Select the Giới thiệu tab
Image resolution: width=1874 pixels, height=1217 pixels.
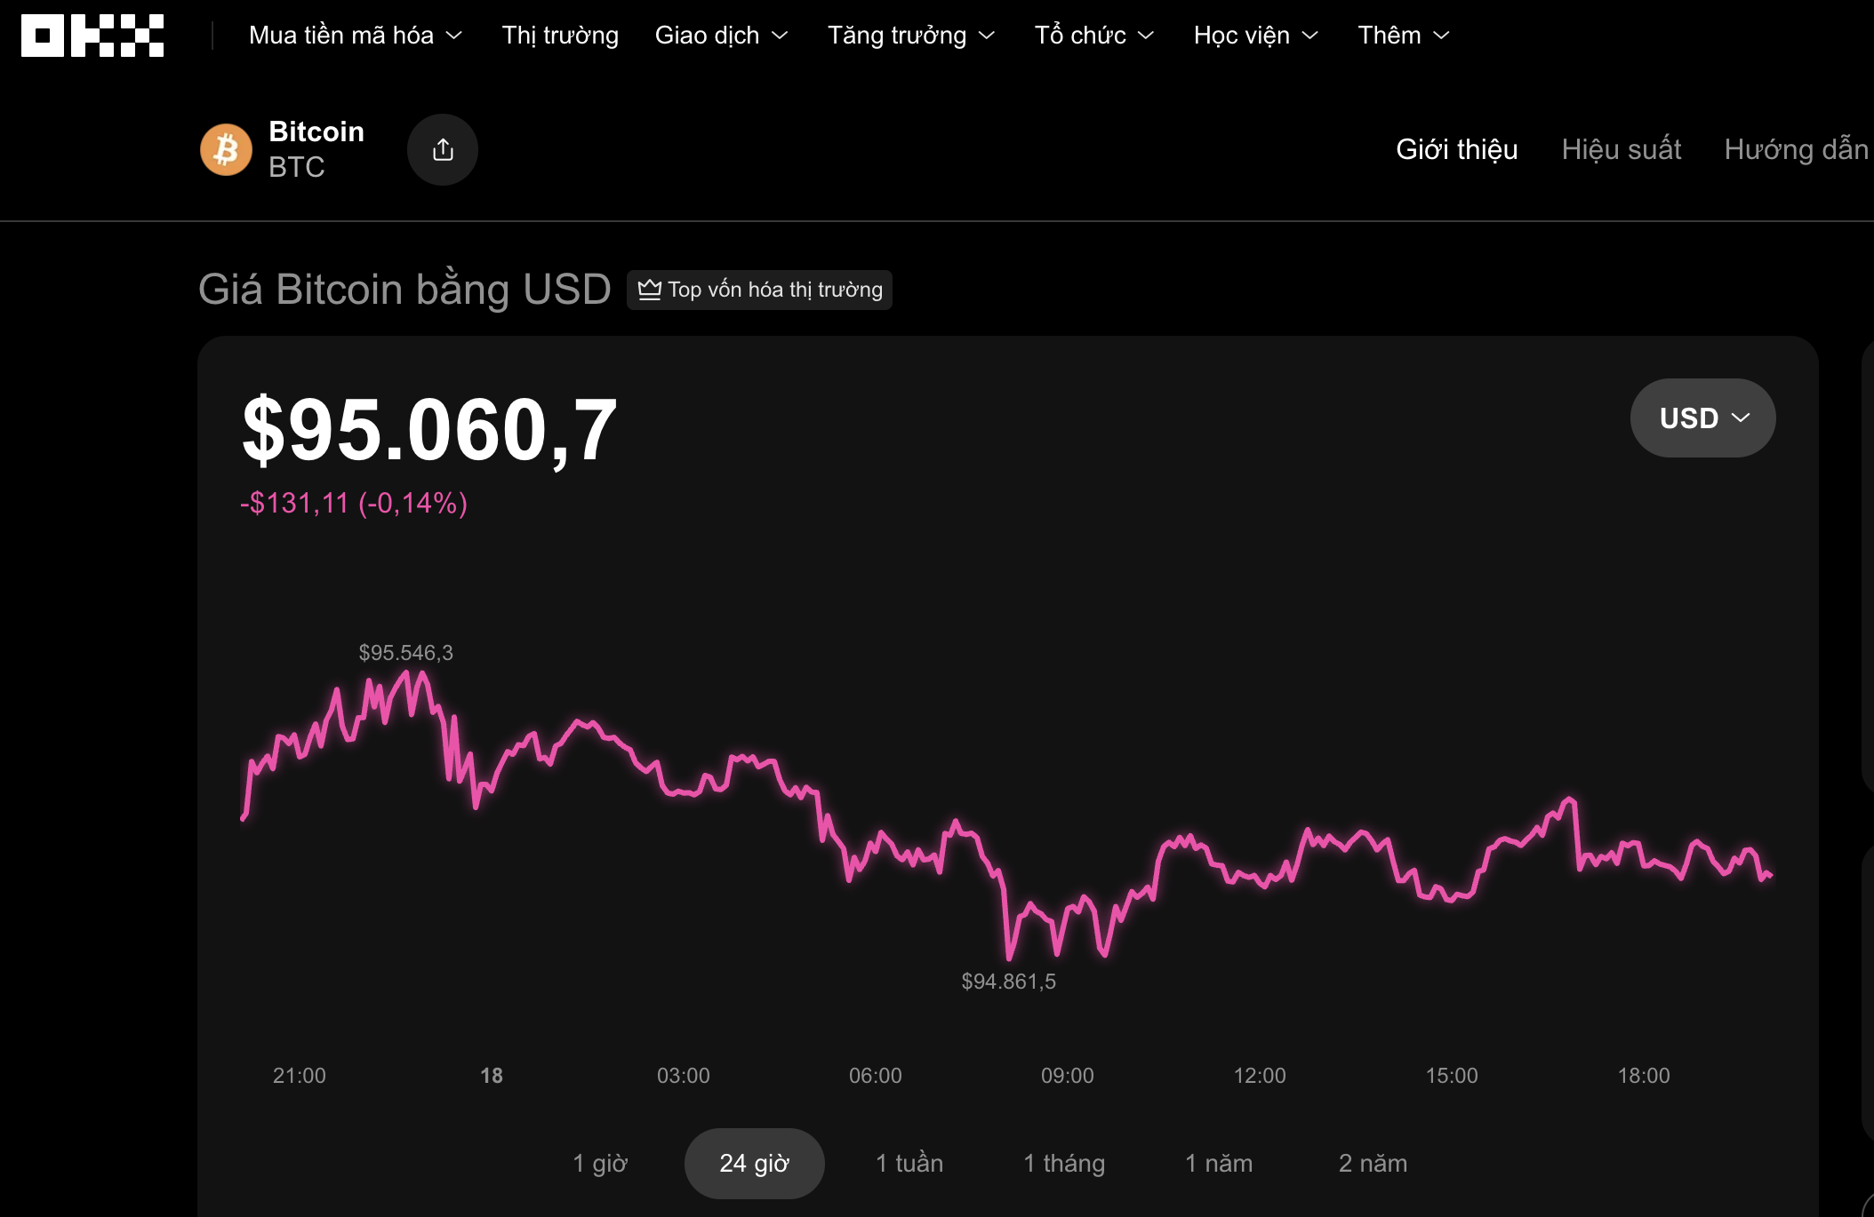click(1457, 149)
